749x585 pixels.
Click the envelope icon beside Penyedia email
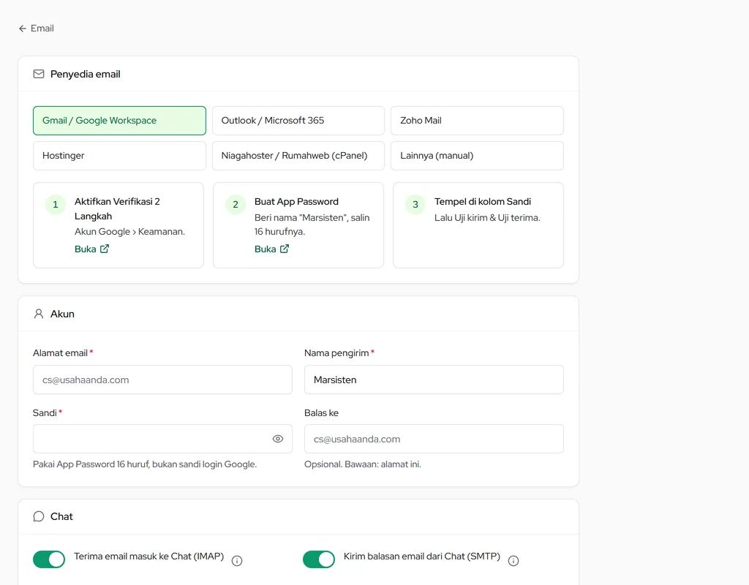pos(39,74)
